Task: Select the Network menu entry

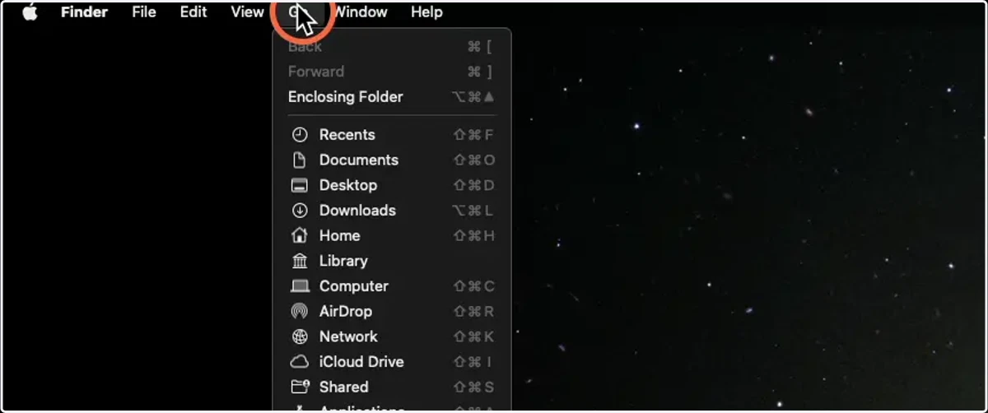Action: click(391, 336)
